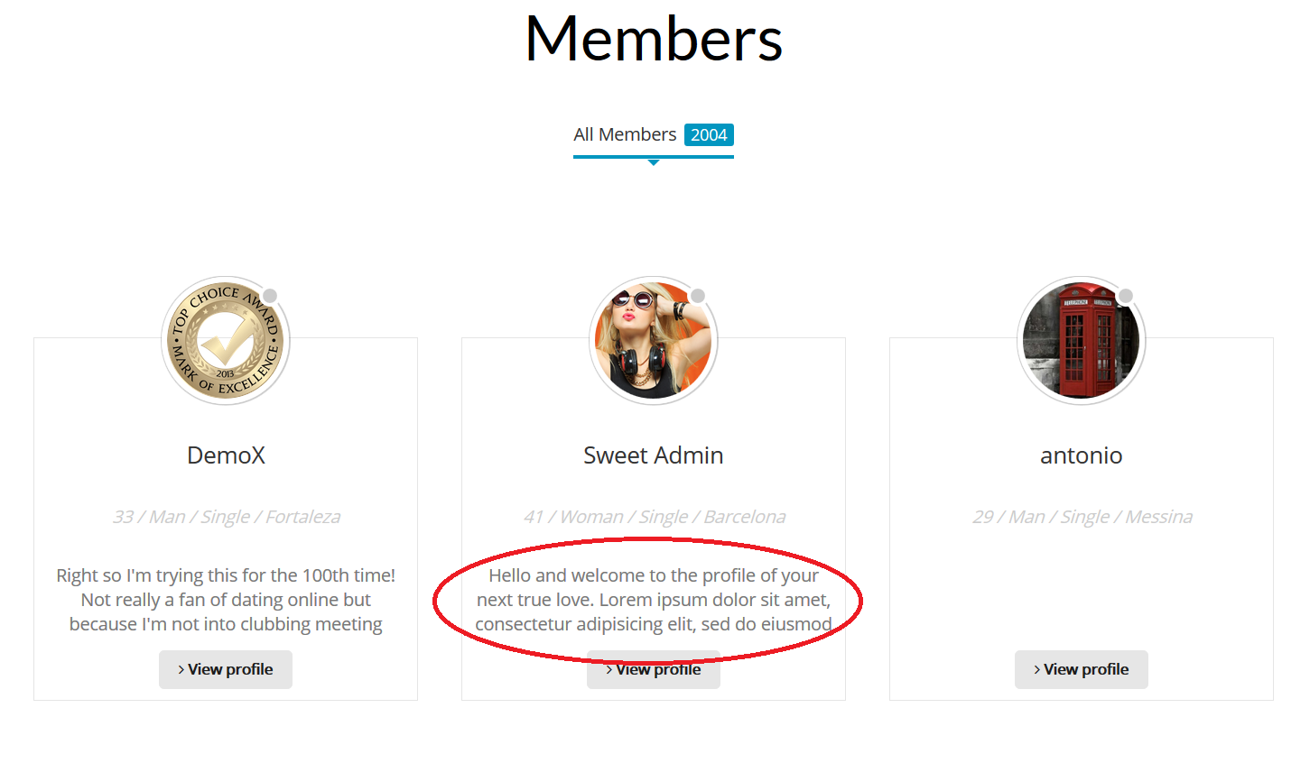Click the 2004 member count badge
1310x763 pixels.
click(x=709, y=135)
